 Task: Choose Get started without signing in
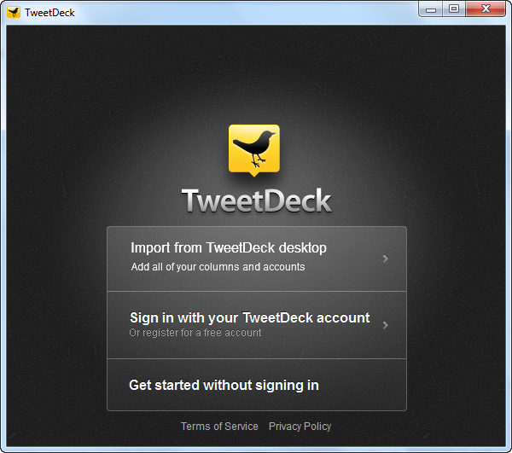pyautogui.click(x=257, y=385)
